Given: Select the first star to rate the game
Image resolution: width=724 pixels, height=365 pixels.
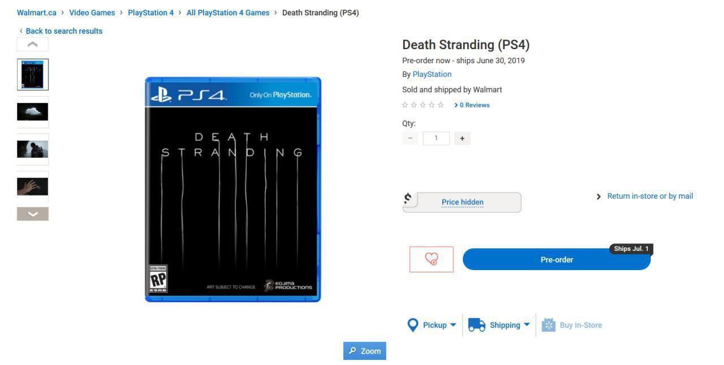Looking at the screenshot, I should click(x=404, y=105).
